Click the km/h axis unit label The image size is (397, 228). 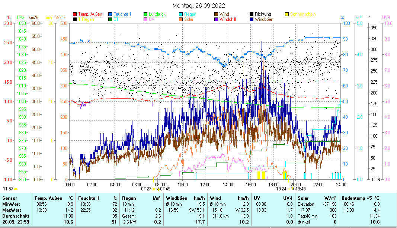[x=33, y=17]
